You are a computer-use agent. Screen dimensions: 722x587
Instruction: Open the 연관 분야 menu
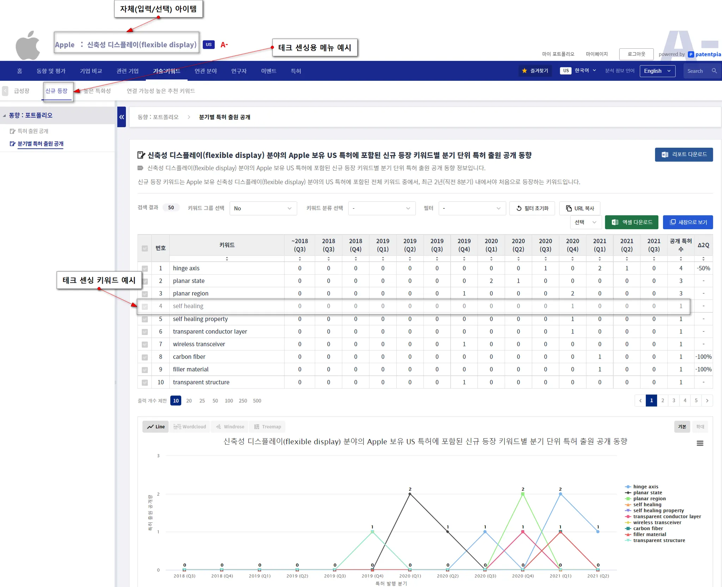(x=206, y=71)
